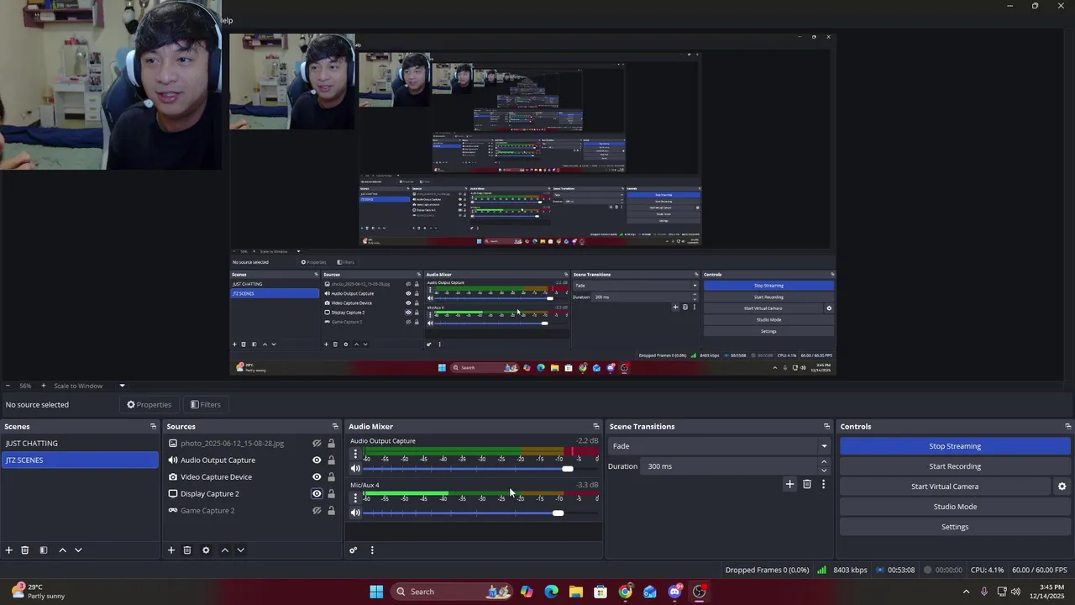Enter Studio Mode

955,507
